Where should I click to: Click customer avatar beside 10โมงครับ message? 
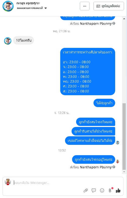(8, 41)
